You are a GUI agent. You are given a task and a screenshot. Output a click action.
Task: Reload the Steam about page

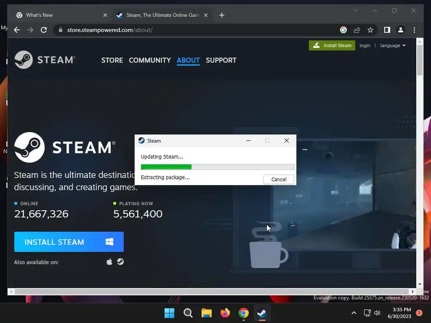pos(44,30)
